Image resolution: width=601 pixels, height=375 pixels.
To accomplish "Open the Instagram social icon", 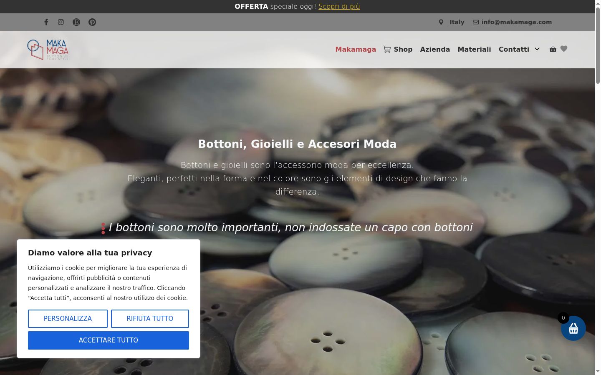I will [x=61, y=22].
